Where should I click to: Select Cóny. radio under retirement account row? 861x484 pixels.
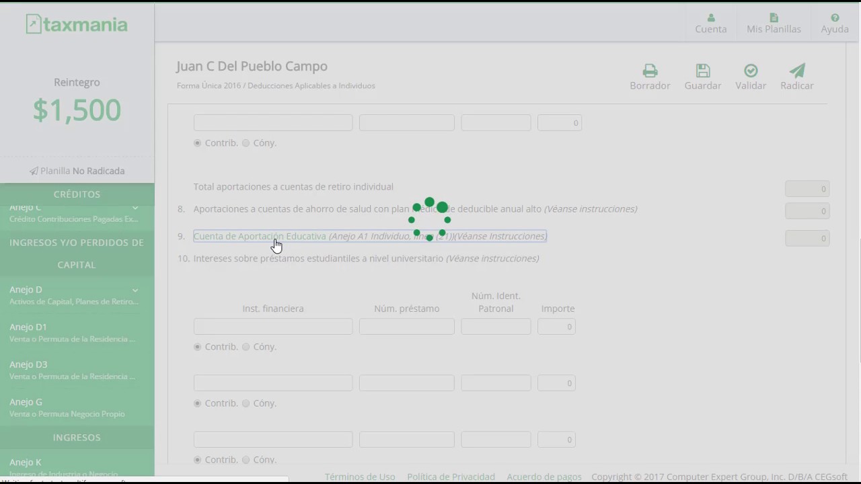[246, 143]
